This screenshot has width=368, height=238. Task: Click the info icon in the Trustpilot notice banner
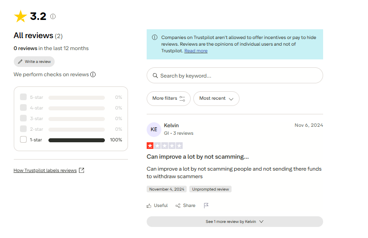154,37
